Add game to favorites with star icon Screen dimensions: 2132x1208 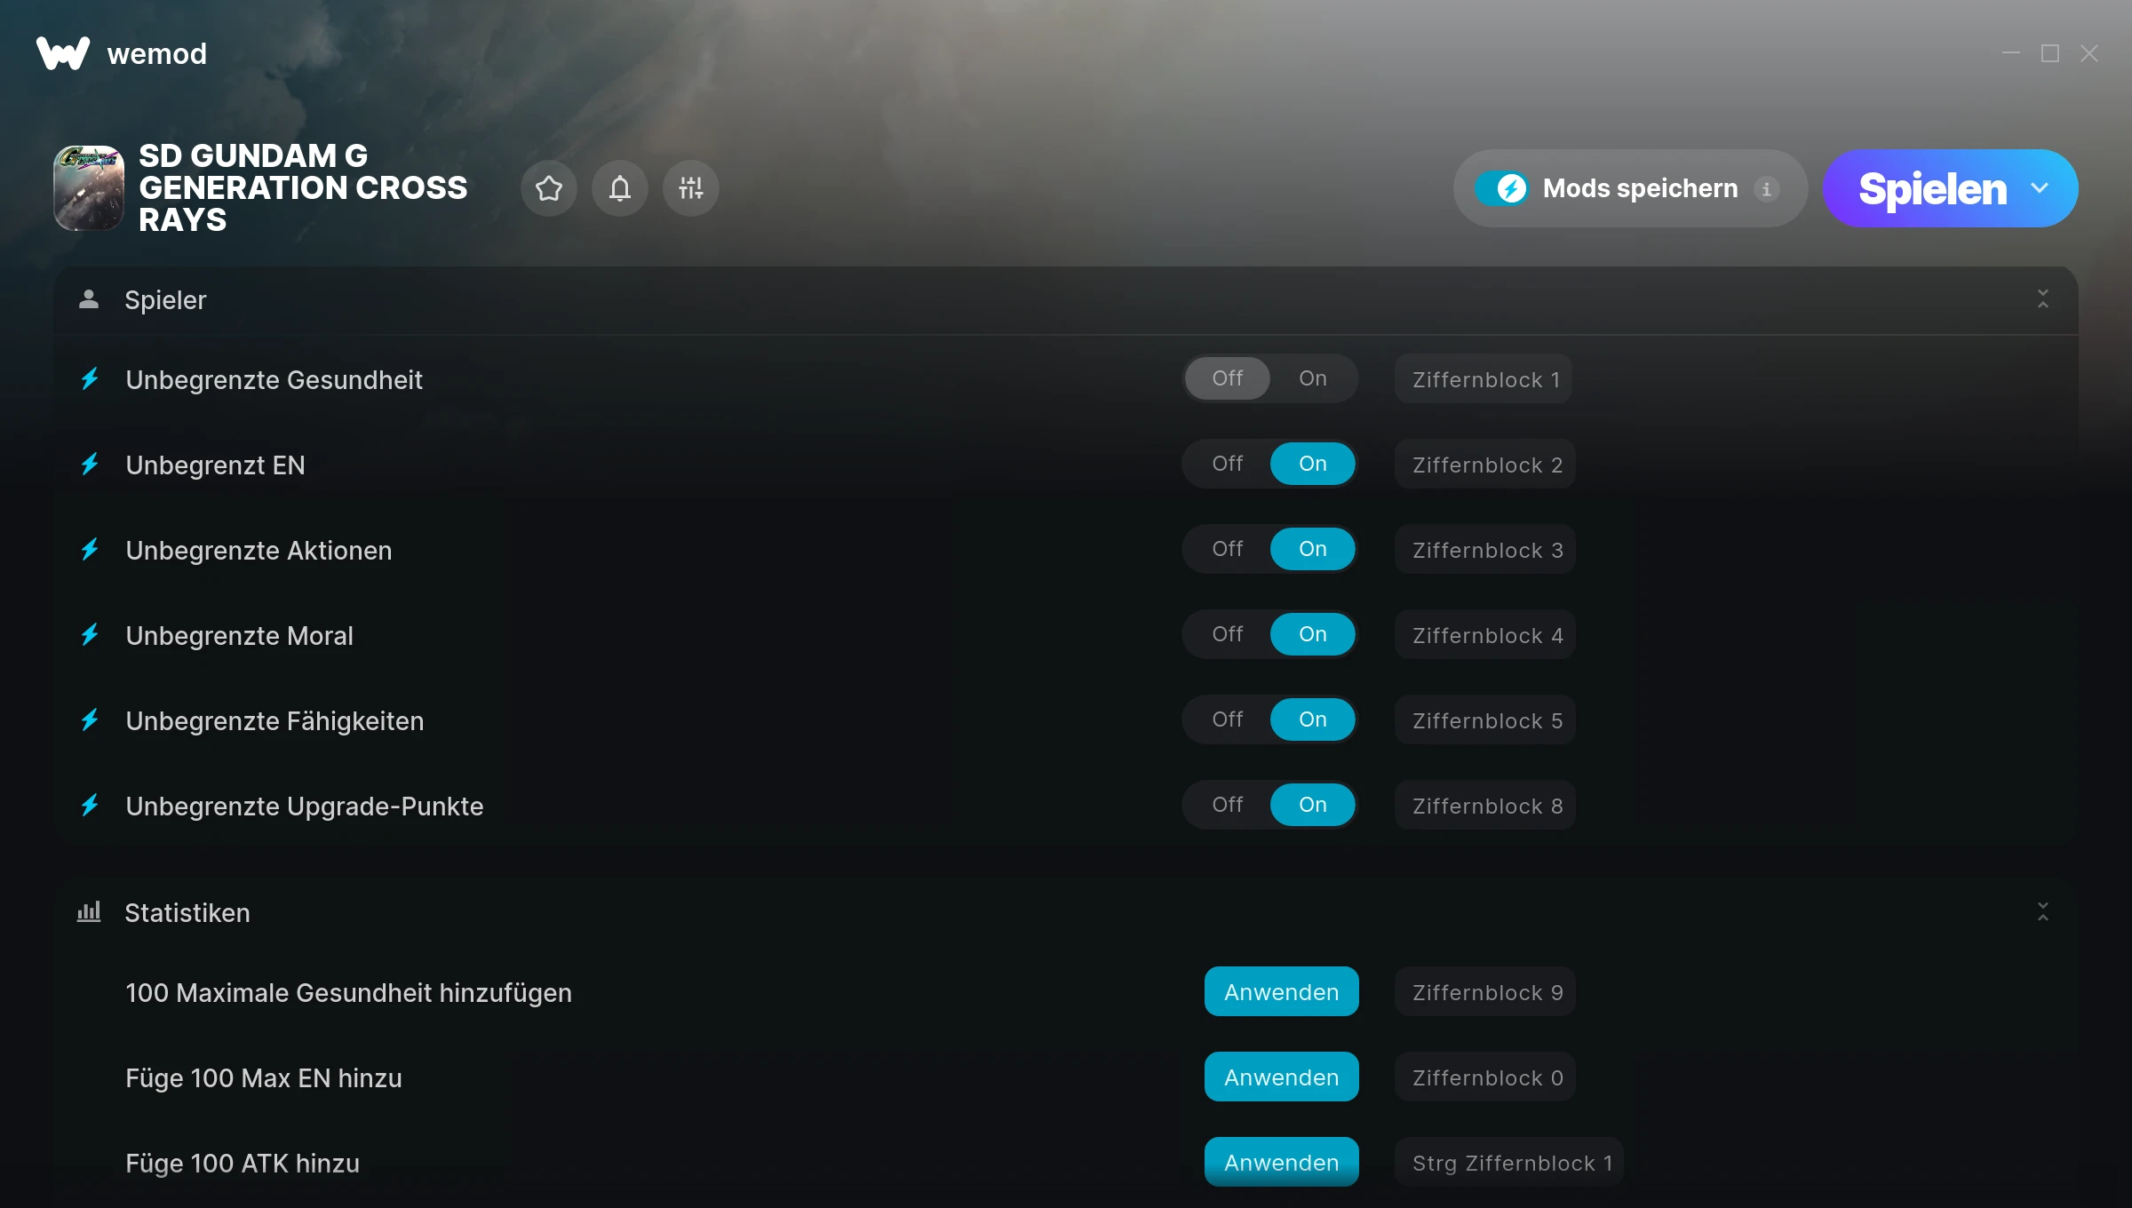(x=549, y=188)
